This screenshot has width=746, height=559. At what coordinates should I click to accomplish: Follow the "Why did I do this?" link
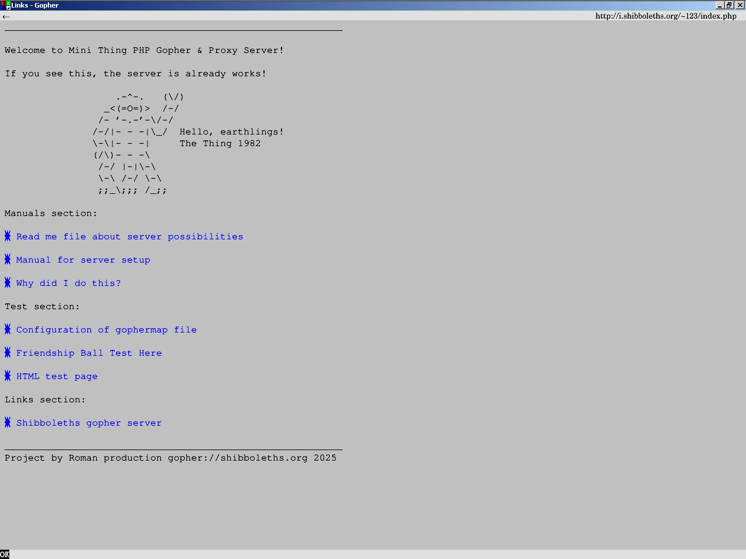[x=68, y=283]
